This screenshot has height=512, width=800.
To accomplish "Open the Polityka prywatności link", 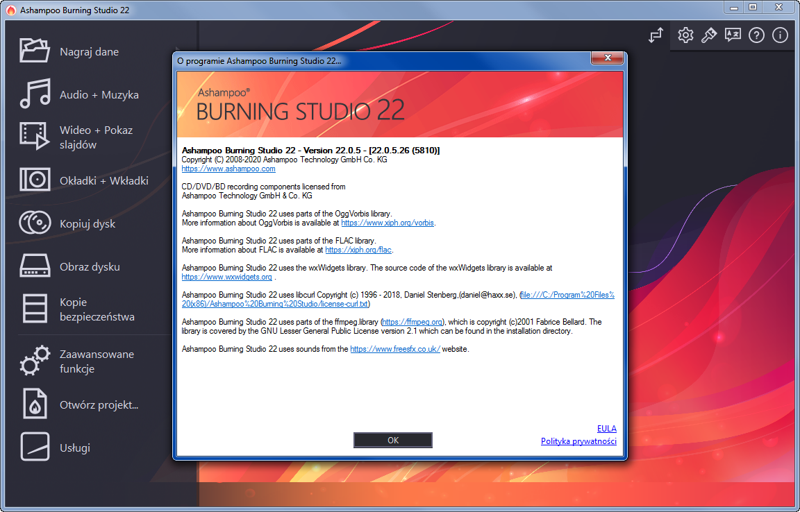I will pos(578,441).
